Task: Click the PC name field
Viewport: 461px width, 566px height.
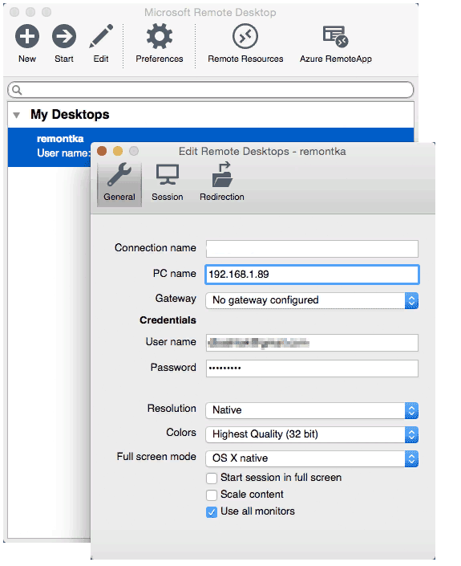Action: [312, 275]
